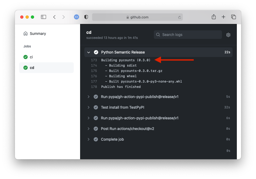This screenshot has height=179, width=256.
Task: Select the ci job in sidebar
Action: point(31,57)
